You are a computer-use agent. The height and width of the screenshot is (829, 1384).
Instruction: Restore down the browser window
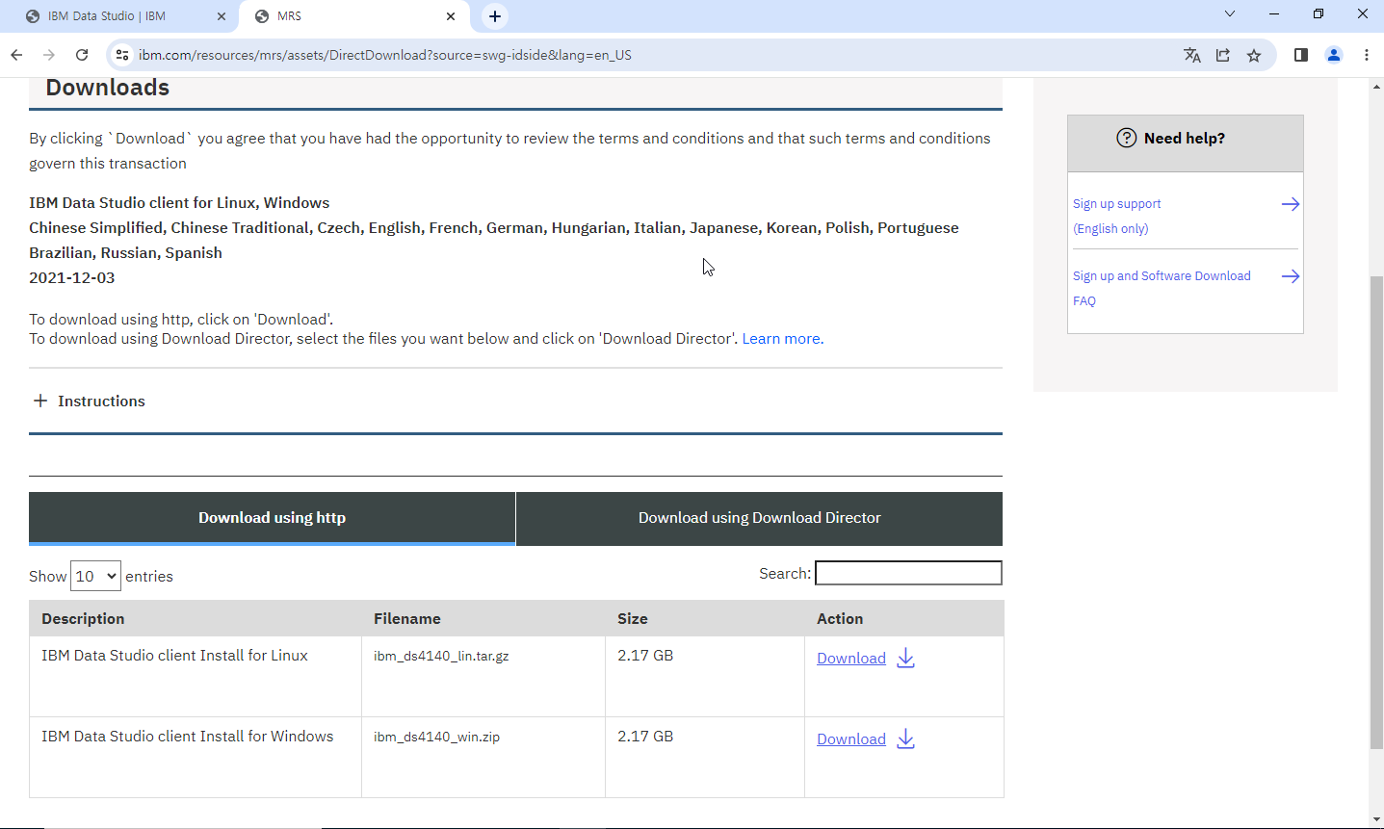1319,14
